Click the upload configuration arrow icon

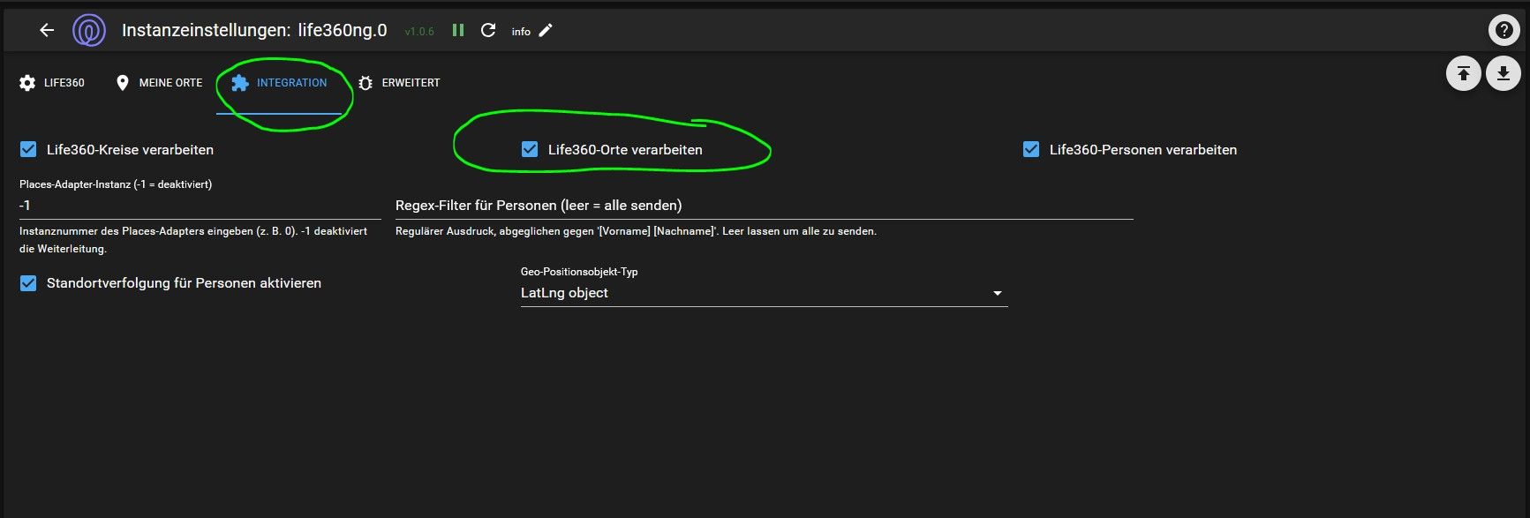tap(1463, 73)
